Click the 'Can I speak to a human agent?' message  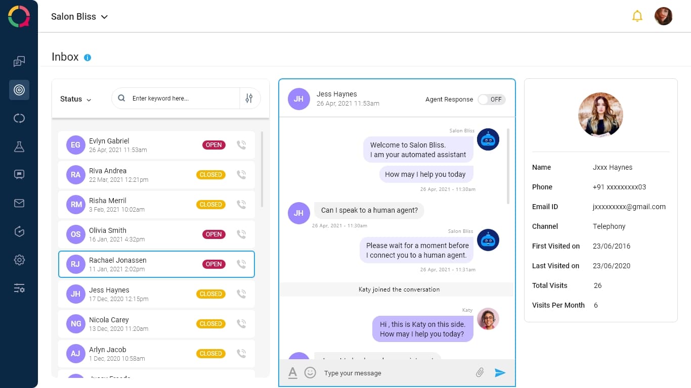[369, 210]
